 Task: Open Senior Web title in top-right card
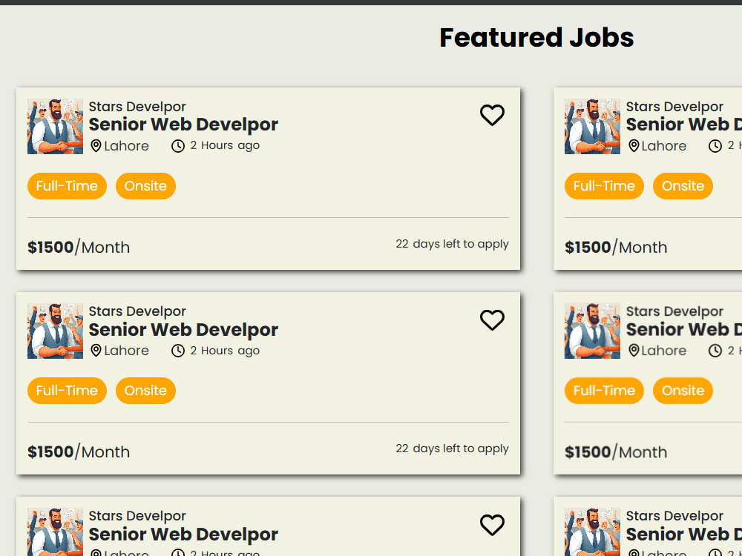click(684, 125)
